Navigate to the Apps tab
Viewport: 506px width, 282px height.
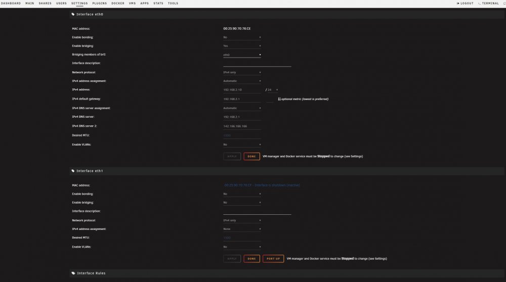coord(145,3)
